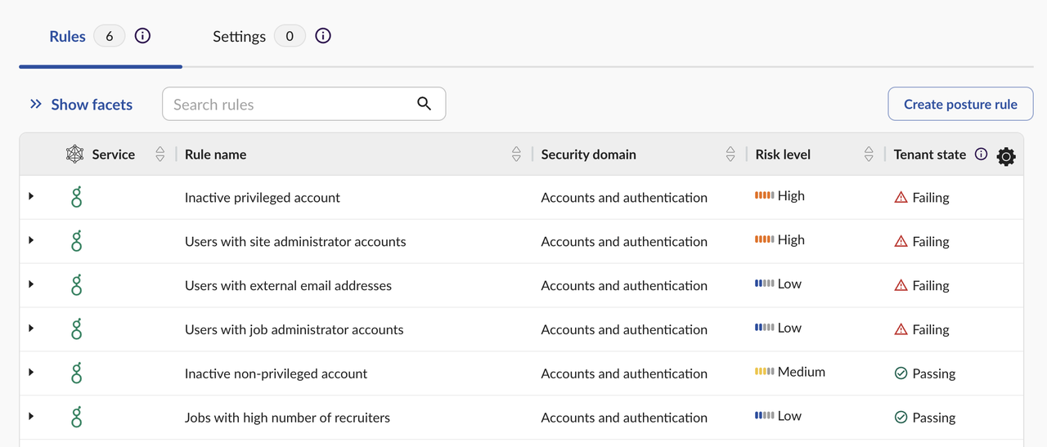Viewport: 1047px width, 447px height.
Task: Select the Rules tab
Action: [67, 37]
